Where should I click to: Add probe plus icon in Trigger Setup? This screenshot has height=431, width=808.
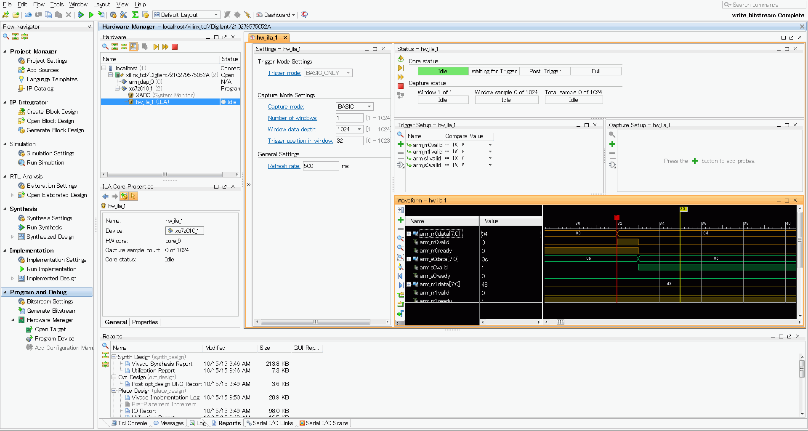click(x=401, y=144)
